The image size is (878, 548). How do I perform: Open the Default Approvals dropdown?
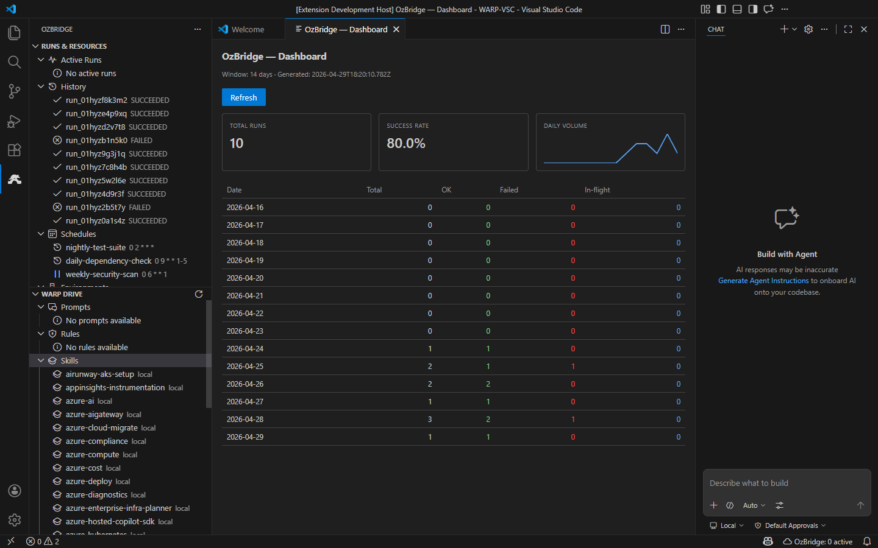pyautogui.click(x=790, y=525)
